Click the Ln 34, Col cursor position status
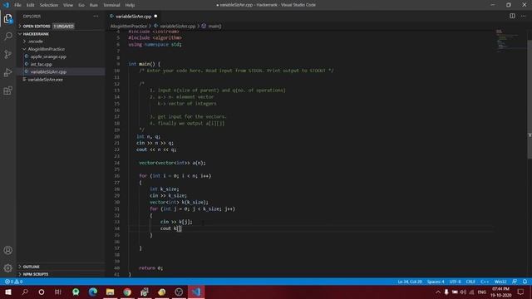The width and height of the screenshot is (532, 299). pos(410,282)
